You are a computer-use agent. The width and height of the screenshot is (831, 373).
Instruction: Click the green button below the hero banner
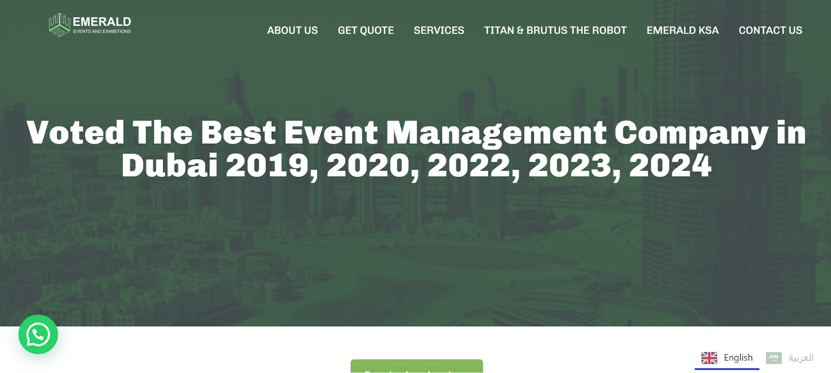[x=417, y=366]
